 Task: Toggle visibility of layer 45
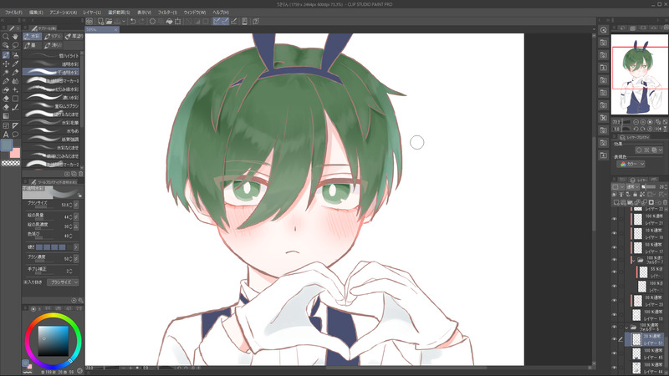click(x=614, y=353)
